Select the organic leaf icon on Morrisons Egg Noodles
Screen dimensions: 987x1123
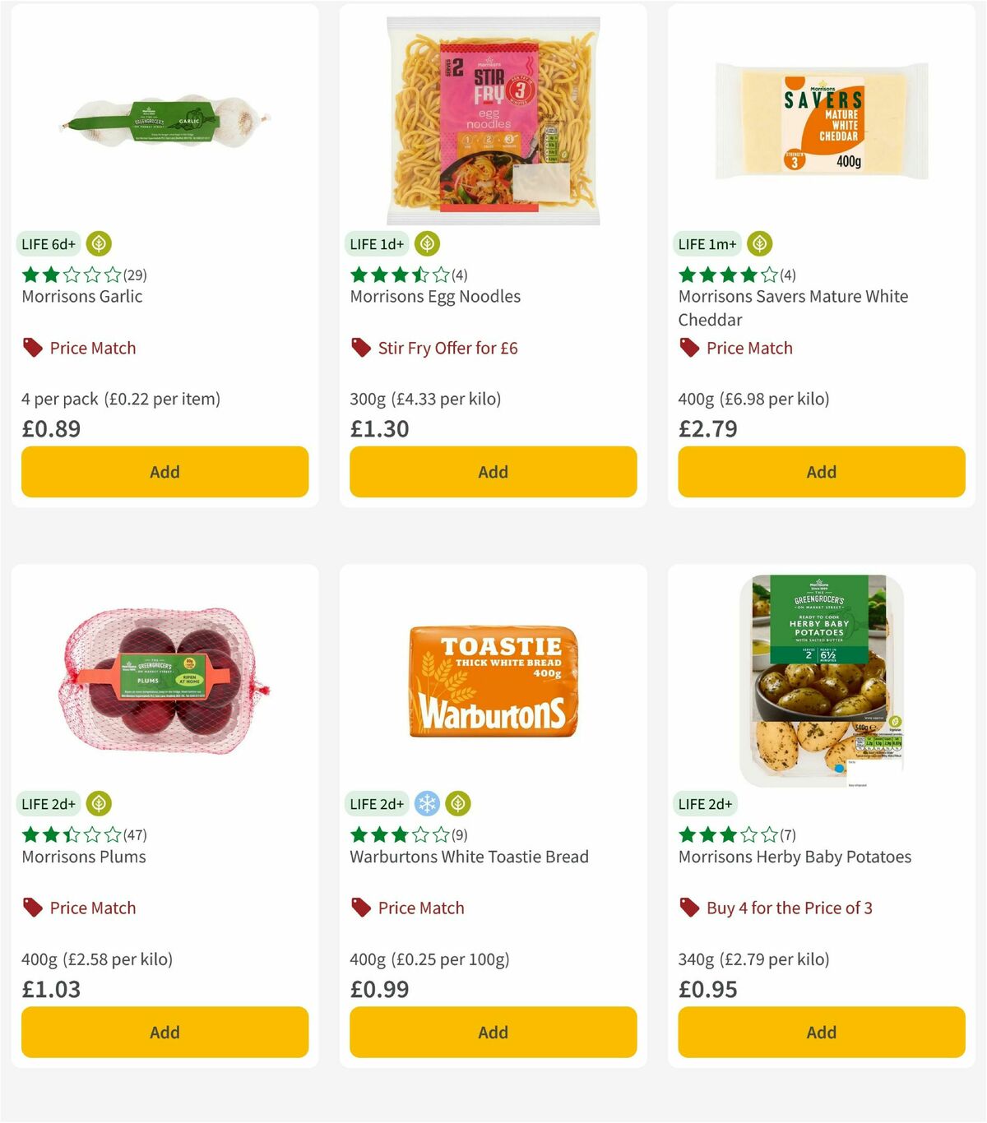pos(427,243)
